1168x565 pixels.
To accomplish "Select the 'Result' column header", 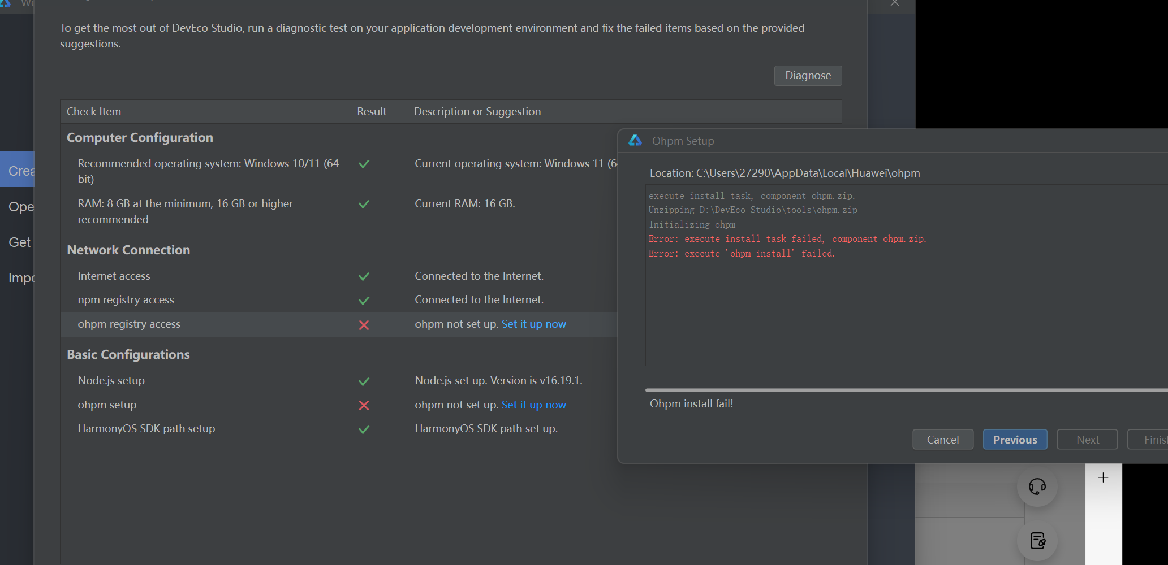I will [379, 111].
